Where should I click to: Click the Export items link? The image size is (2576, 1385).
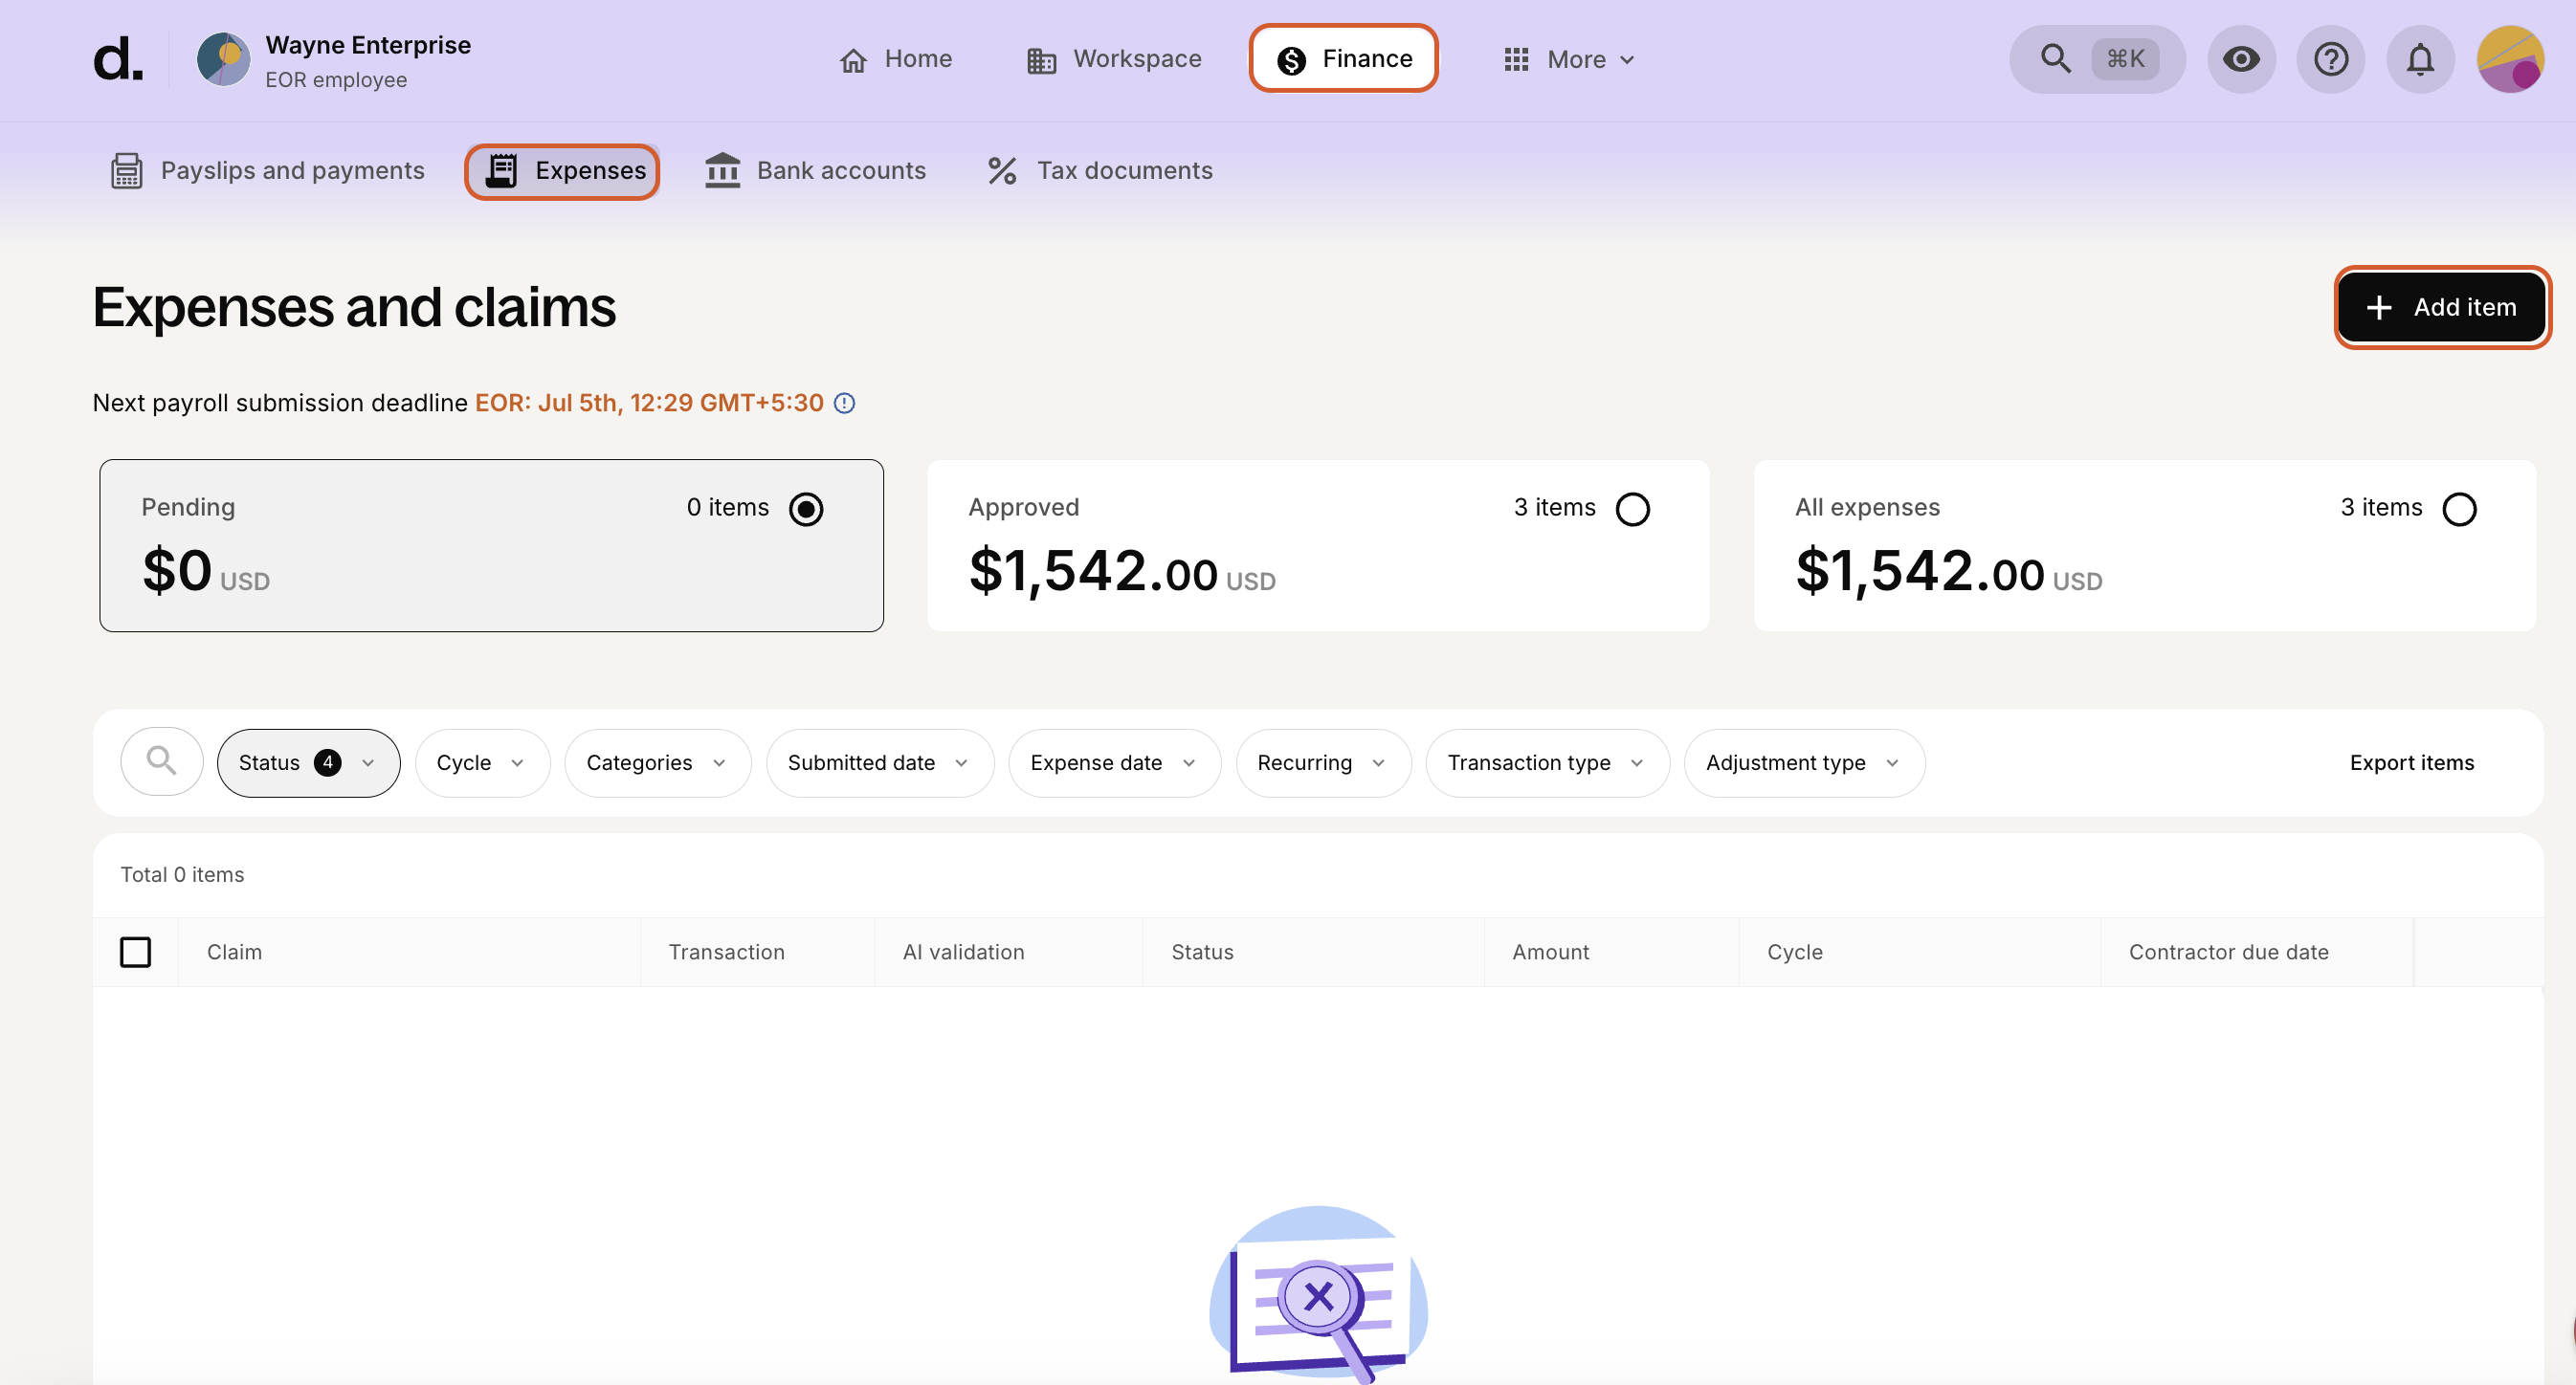(2411, 761)
